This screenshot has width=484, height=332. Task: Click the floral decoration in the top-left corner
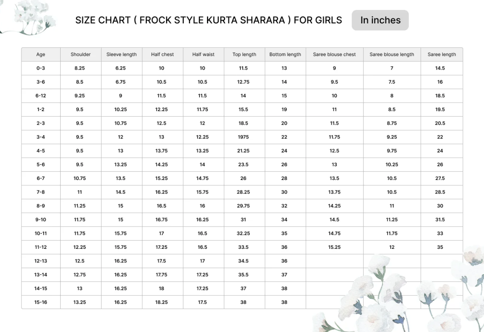point(30,17)
